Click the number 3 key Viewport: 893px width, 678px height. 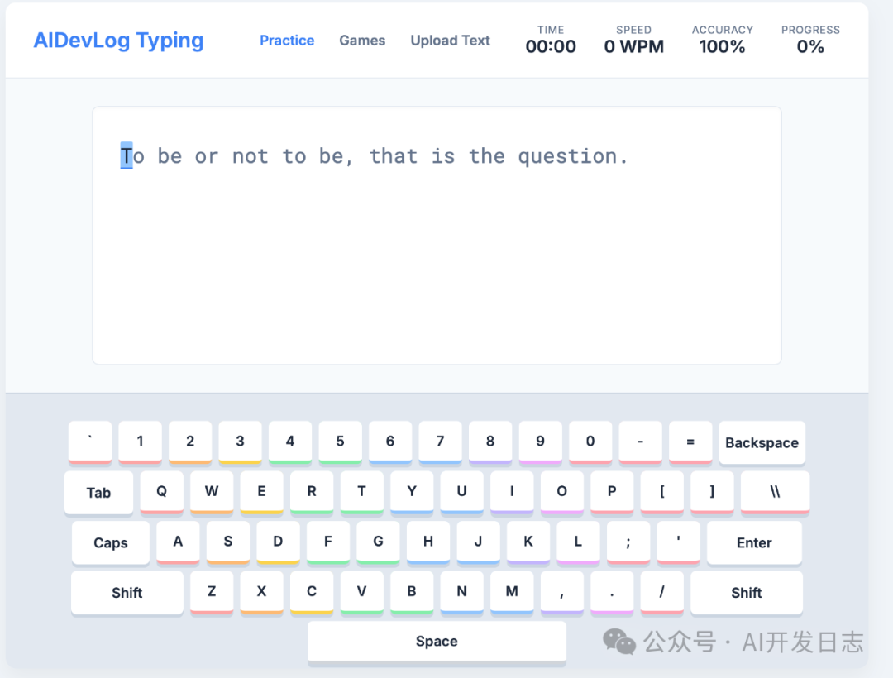tap(241, 442)
